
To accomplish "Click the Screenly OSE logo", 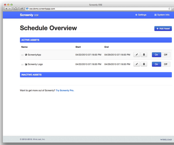I will click(29, 15).
